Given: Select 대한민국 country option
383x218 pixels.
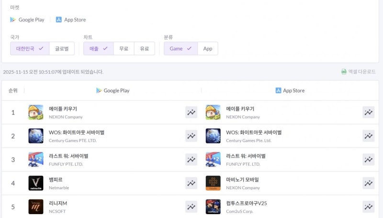Looking at the screenshot, I should 29,48.
